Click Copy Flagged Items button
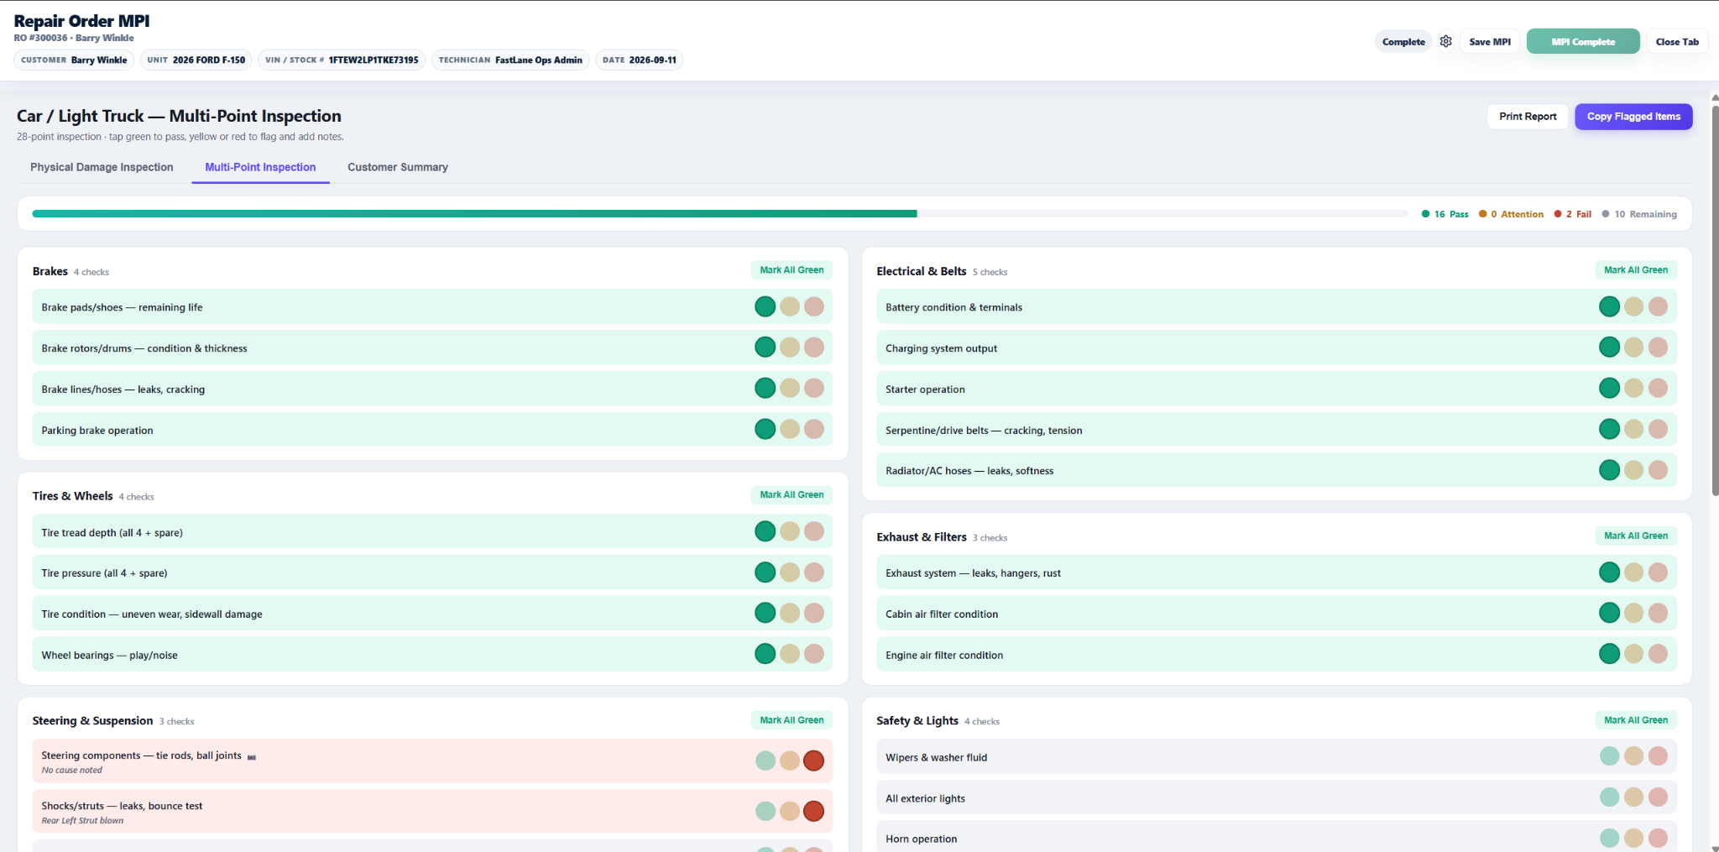The image size is (1719, 852). (1633, 117)
